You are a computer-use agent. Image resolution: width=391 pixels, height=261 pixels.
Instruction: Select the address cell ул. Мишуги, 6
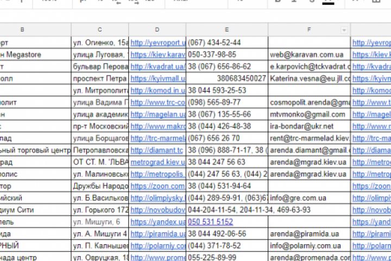click(100, 222)
